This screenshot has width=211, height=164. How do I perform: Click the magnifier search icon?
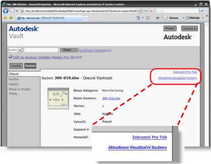click(x=202, y=11)
